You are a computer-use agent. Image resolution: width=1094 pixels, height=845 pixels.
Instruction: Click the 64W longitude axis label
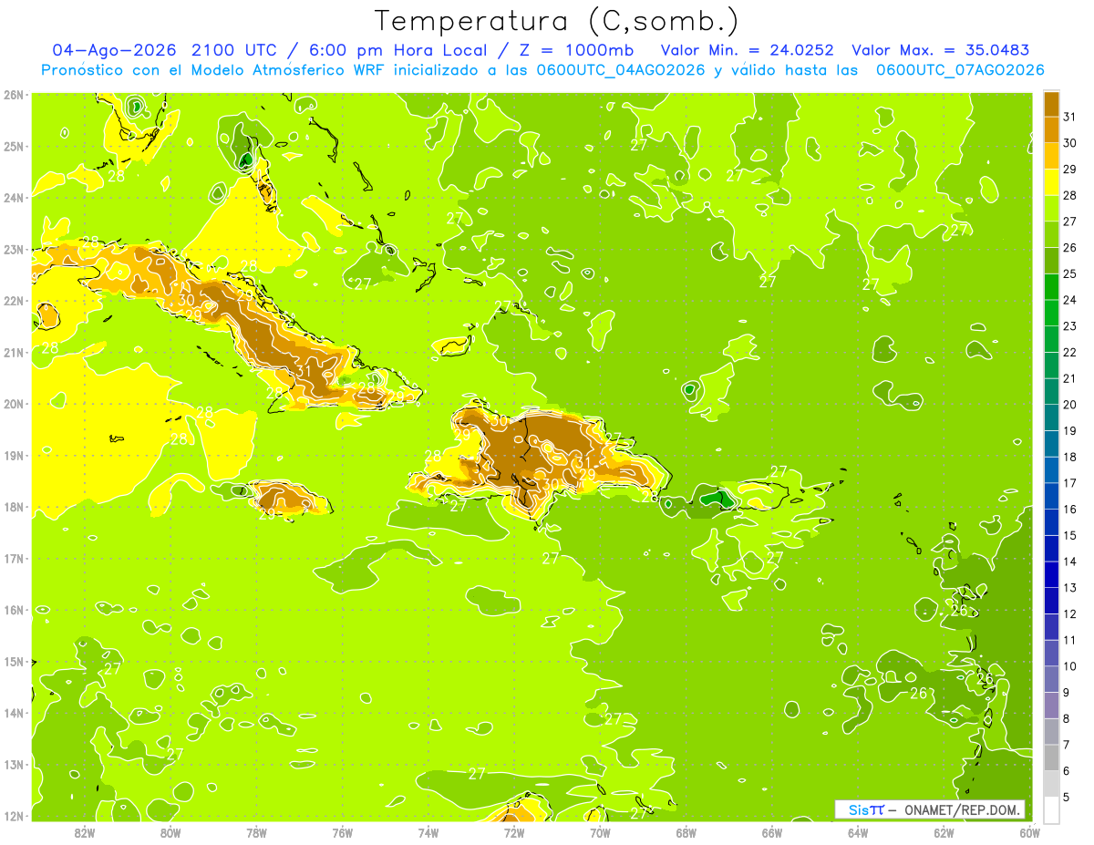tap(858, 832)
